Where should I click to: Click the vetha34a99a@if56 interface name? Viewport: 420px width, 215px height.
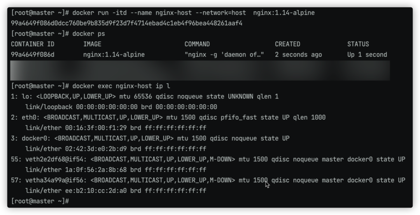point(54,180)
